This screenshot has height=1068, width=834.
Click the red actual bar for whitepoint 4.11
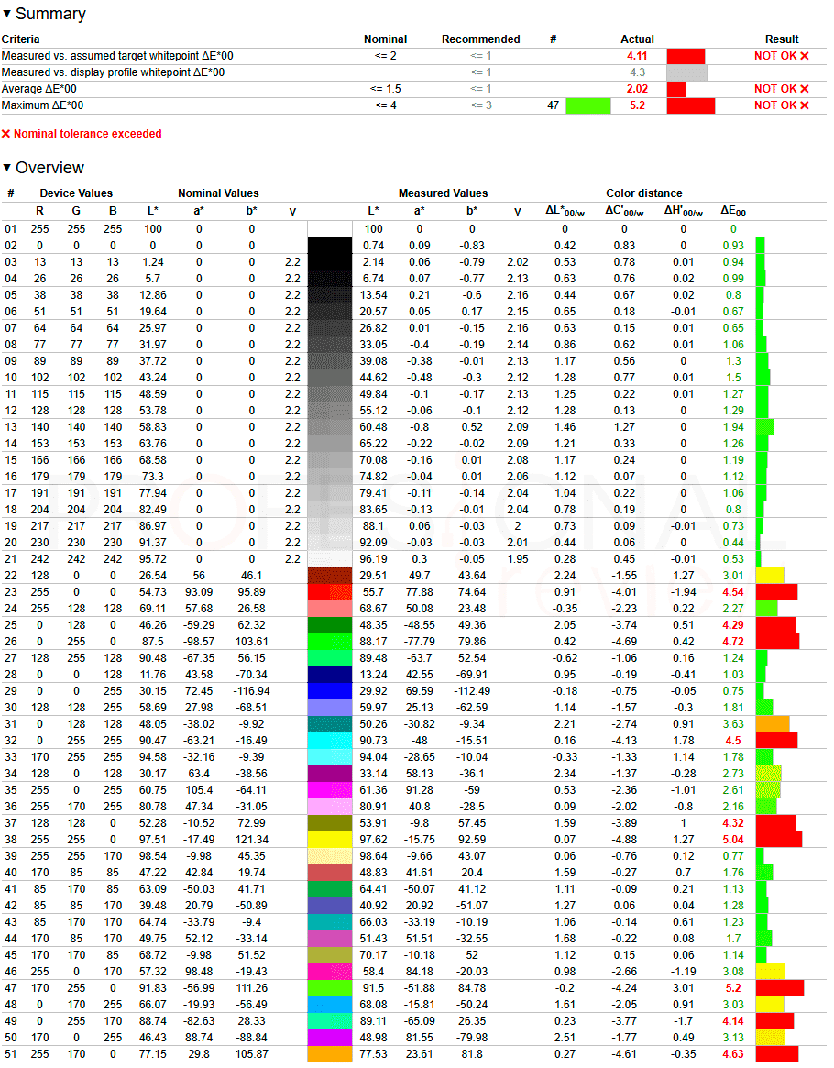click(686, 56)
